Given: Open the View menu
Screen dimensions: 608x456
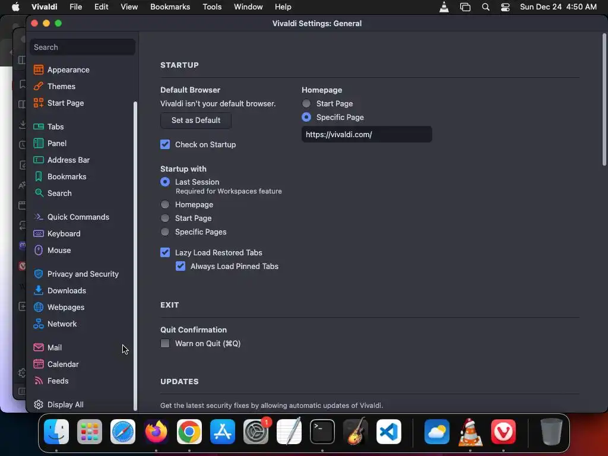Looking at the screenshot, I should (x=129, y=7).
